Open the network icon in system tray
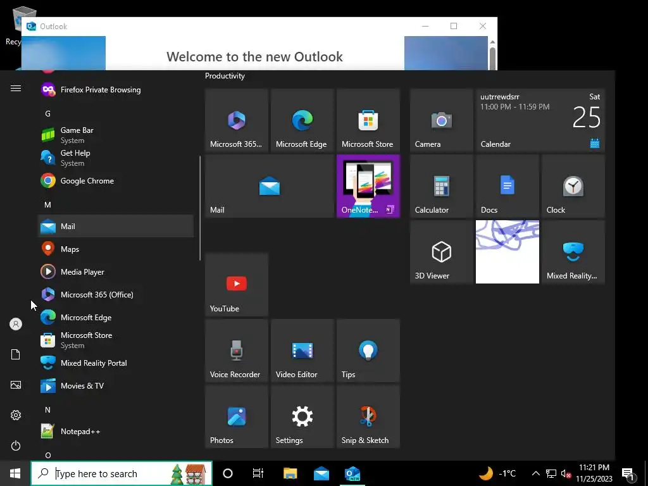Viewport: 648px width, 486px height. point(551,473)
